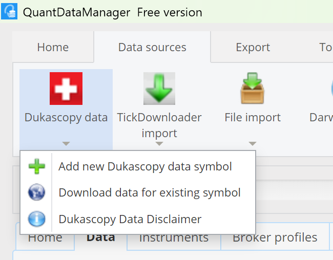This screenshot has width=333, height=260.
Task: Open the Export ribbon tab
Action: click(x=253, y=48)
